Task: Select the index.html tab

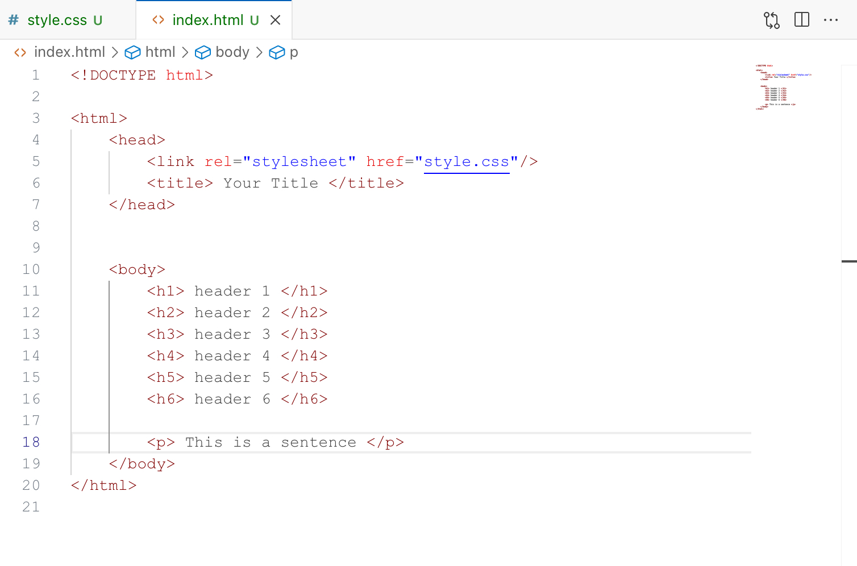Action: [x=207, y=20]
